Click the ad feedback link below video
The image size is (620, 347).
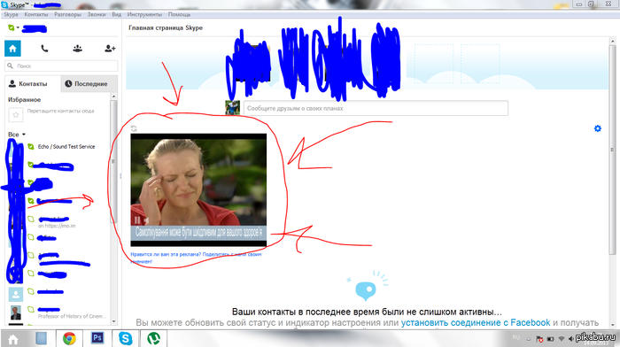point(196,258)
